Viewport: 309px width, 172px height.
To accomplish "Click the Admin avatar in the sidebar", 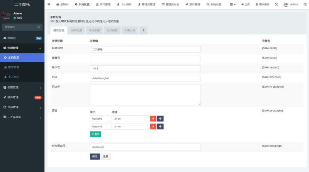I will 6,15.
